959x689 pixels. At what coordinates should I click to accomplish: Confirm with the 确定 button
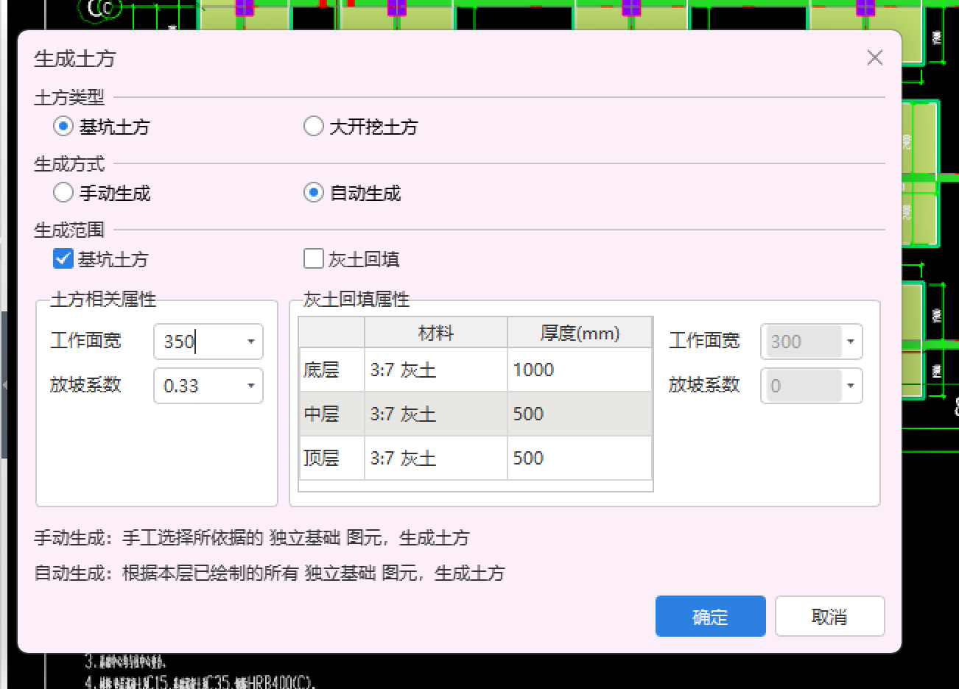click(x=711, y=616)
